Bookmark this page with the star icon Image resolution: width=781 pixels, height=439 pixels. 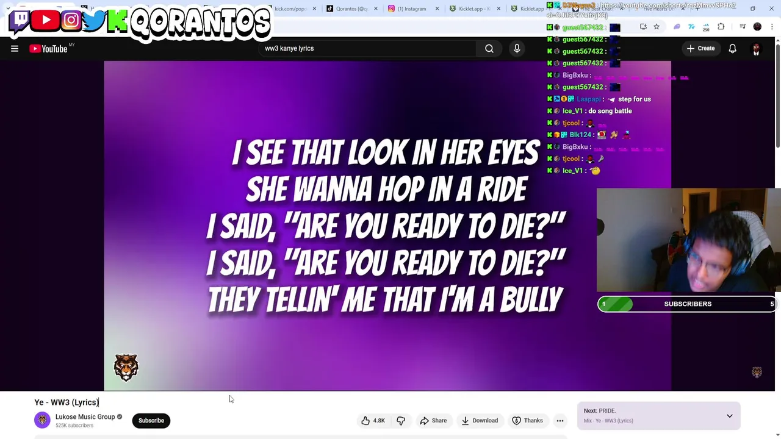click(x=657, y=27)
